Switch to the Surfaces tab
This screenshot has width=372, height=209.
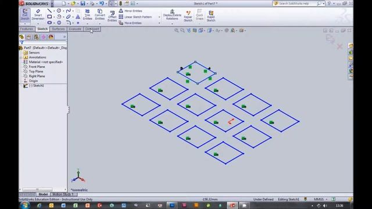(58, 29)
